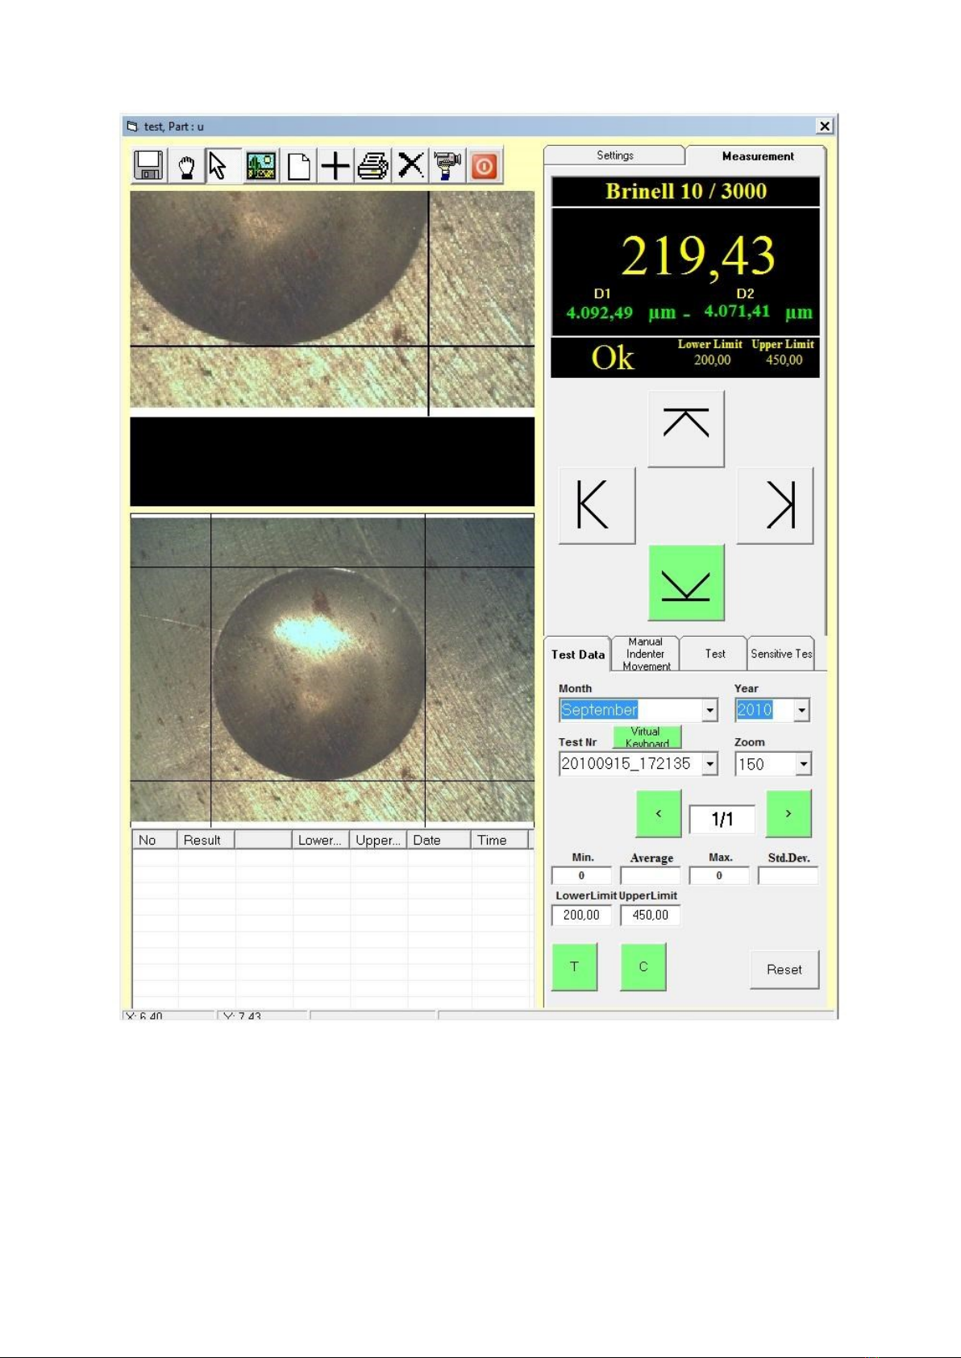
Task: Open the Year dropdown arrow
Action: coord(801,710)
